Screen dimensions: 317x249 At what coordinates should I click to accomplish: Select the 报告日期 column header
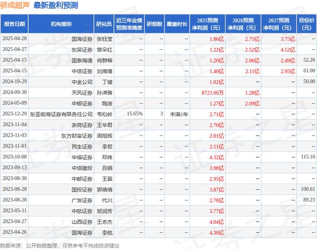pyautogui.click(x=14, y=24)
